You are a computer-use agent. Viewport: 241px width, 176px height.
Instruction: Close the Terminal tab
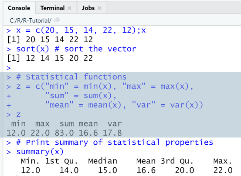click(x=69, y=8)
